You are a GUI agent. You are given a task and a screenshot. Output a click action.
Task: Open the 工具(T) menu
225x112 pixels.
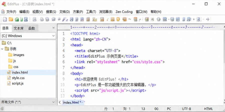coord(91,12)
